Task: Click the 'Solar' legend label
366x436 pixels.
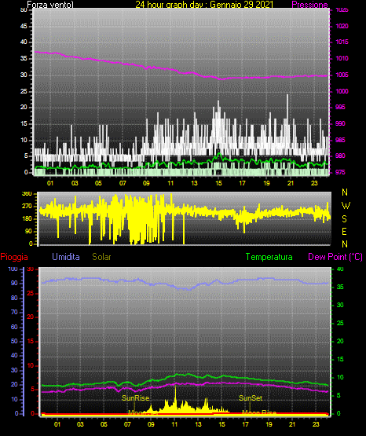Action: pyautogui.click(x=102, y=257)
